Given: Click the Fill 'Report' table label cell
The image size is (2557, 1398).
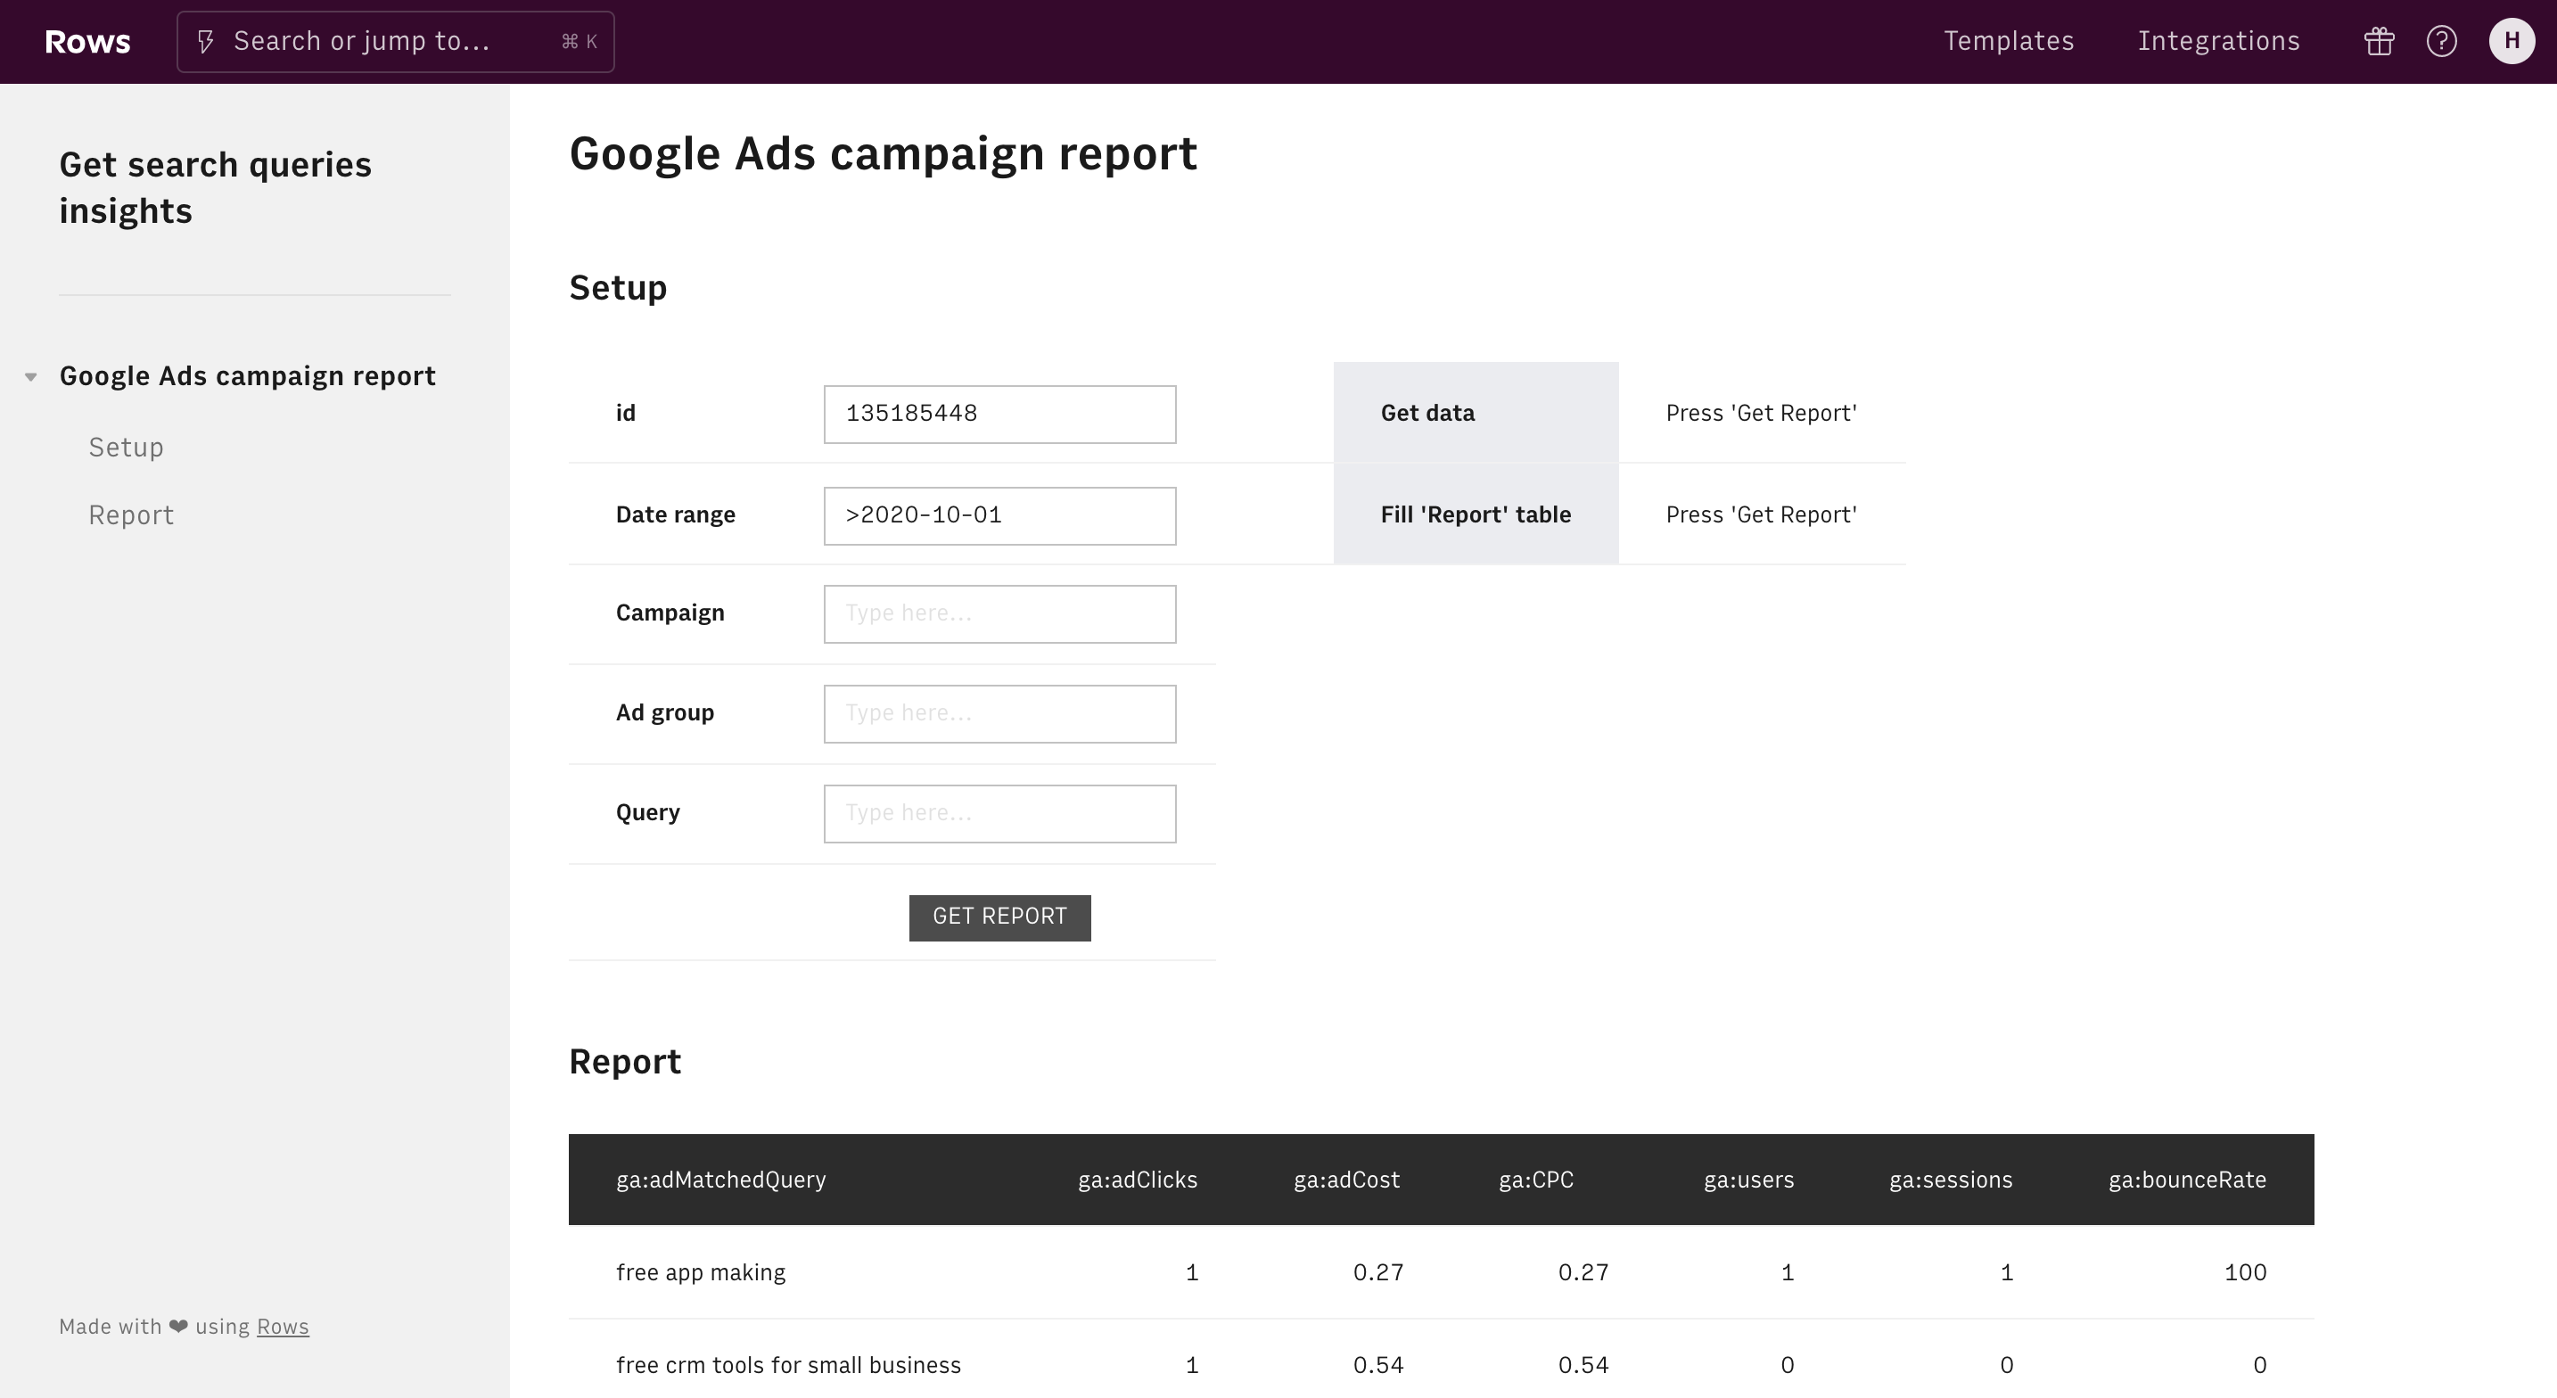Looking at the screenshot, I should tap(1476, 514).
